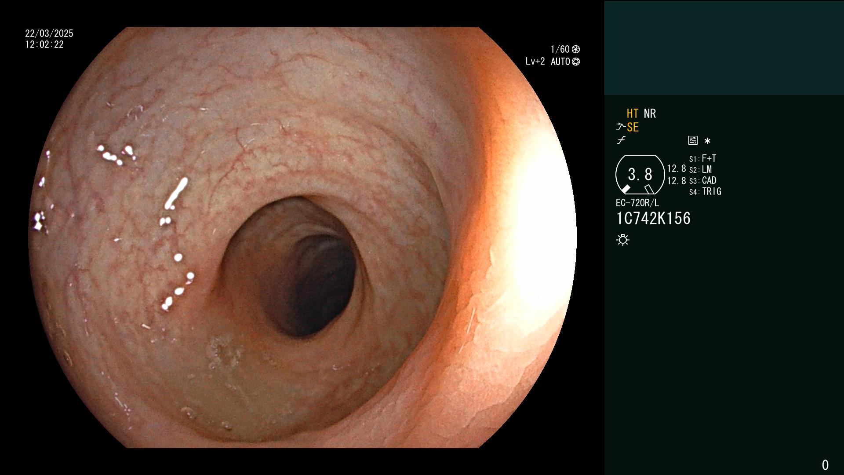Screen dimensions: 844x475
Task: Click the scope model EC-720R/L
Action: pos(637,203)
